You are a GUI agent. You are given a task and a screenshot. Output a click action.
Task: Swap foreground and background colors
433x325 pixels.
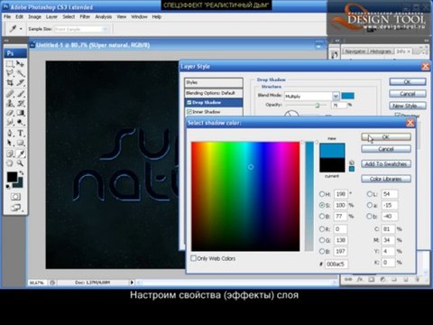22,173
